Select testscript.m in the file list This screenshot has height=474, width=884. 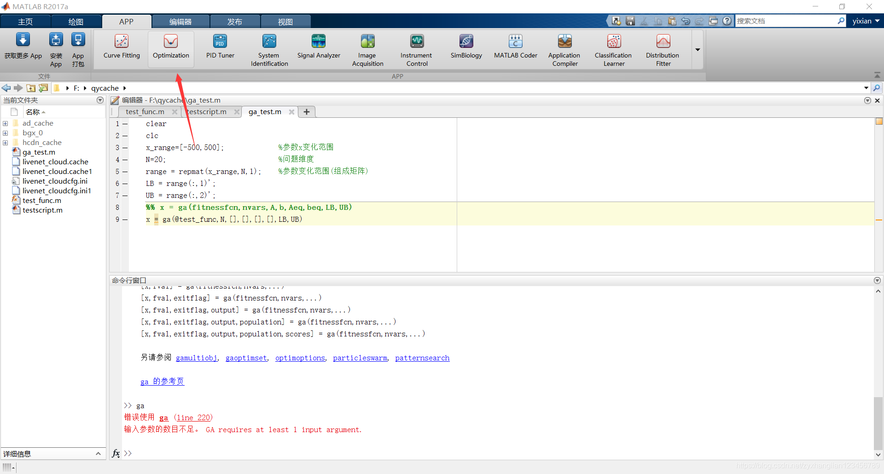42,210
